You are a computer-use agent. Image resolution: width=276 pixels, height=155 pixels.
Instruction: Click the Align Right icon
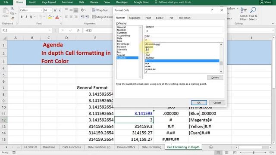pos(76,17)
